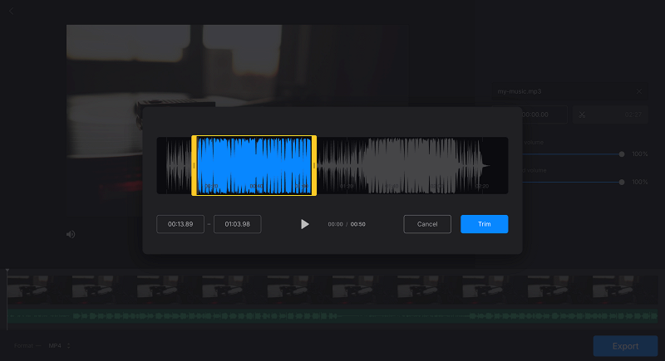665x361 pixels.
Task: Click inside the blue selected waveform region
Action: pos(254,165)
